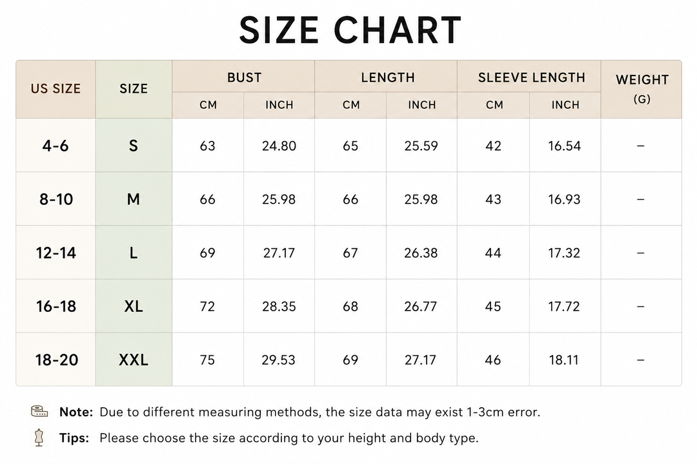Click the LENGTH header cell

pyautogui.click(x=387, y=77)
